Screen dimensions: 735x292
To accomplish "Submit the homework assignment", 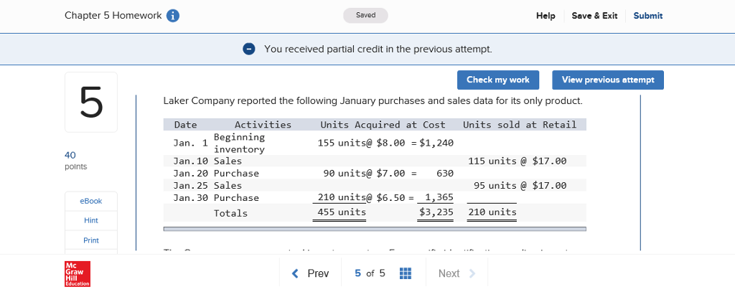I will (x=647, y=16).
